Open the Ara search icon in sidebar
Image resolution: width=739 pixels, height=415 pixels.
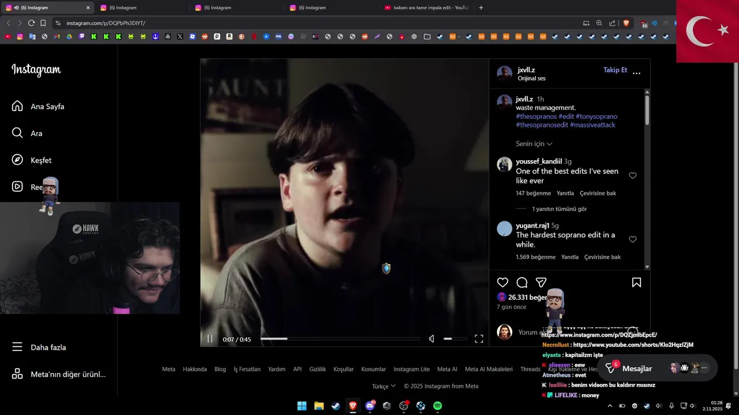click(x=17, y=133)
